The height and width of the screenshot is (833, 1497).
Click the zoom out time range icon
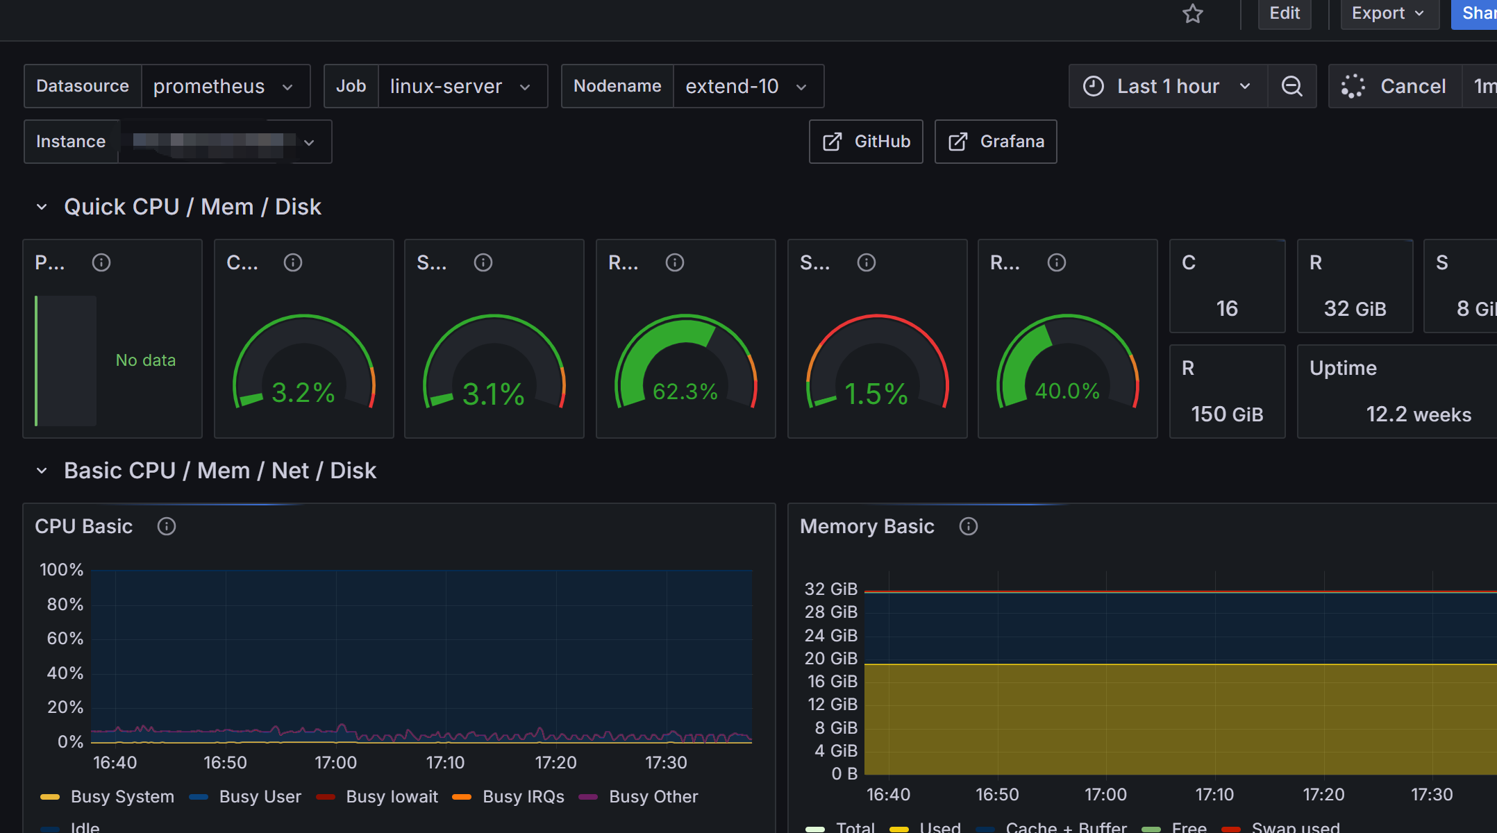point(1291,86)
